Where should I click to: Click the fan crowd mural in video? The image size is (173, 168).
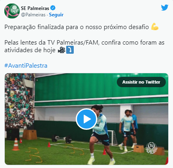pos(20,102)
